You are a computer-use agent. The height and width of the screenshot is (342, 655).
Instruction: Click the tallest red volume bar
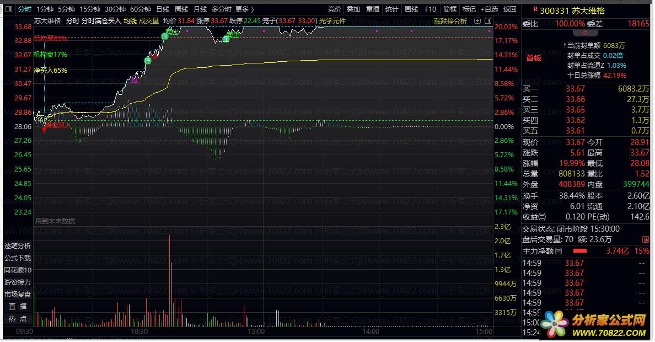(170, 281)
